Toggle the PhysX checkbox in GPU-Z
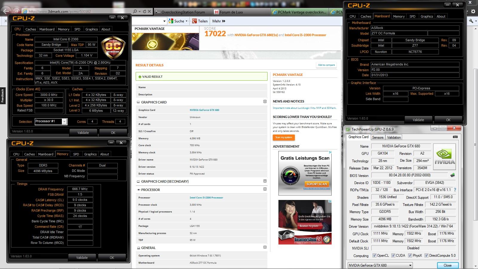Image resolution: width=478 pixels, height=269 pixels. click(410, 256)
